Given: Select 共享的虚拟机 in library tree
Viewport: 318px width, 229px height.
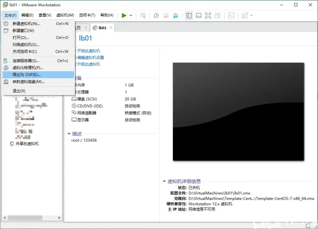Looking at the screenshot, I should pos(27,144).
